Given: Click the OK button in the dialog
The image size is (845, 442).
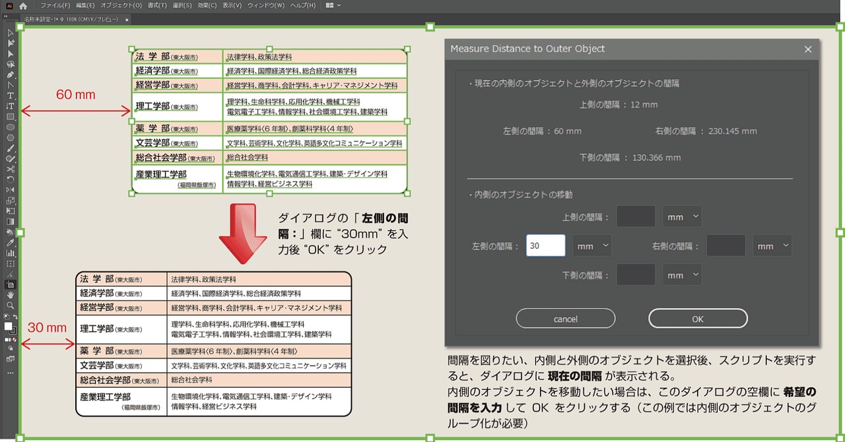Looking at the screenshot, I should click(698, 318).
